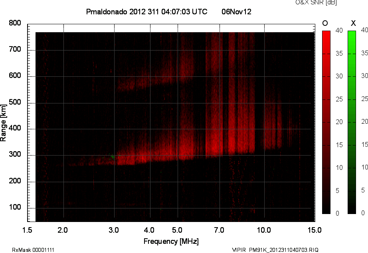
Task: Click the 10 tick on the O scale
Action: 339,167
